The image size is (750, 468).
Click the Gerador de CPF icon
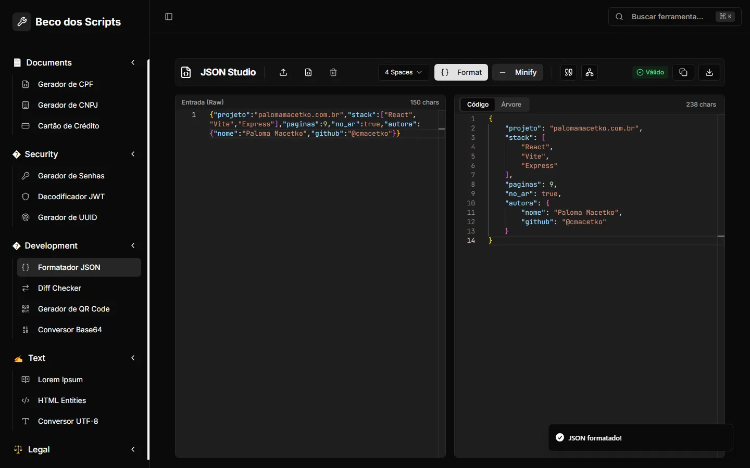pyautogui.click(x=26, y=84)
